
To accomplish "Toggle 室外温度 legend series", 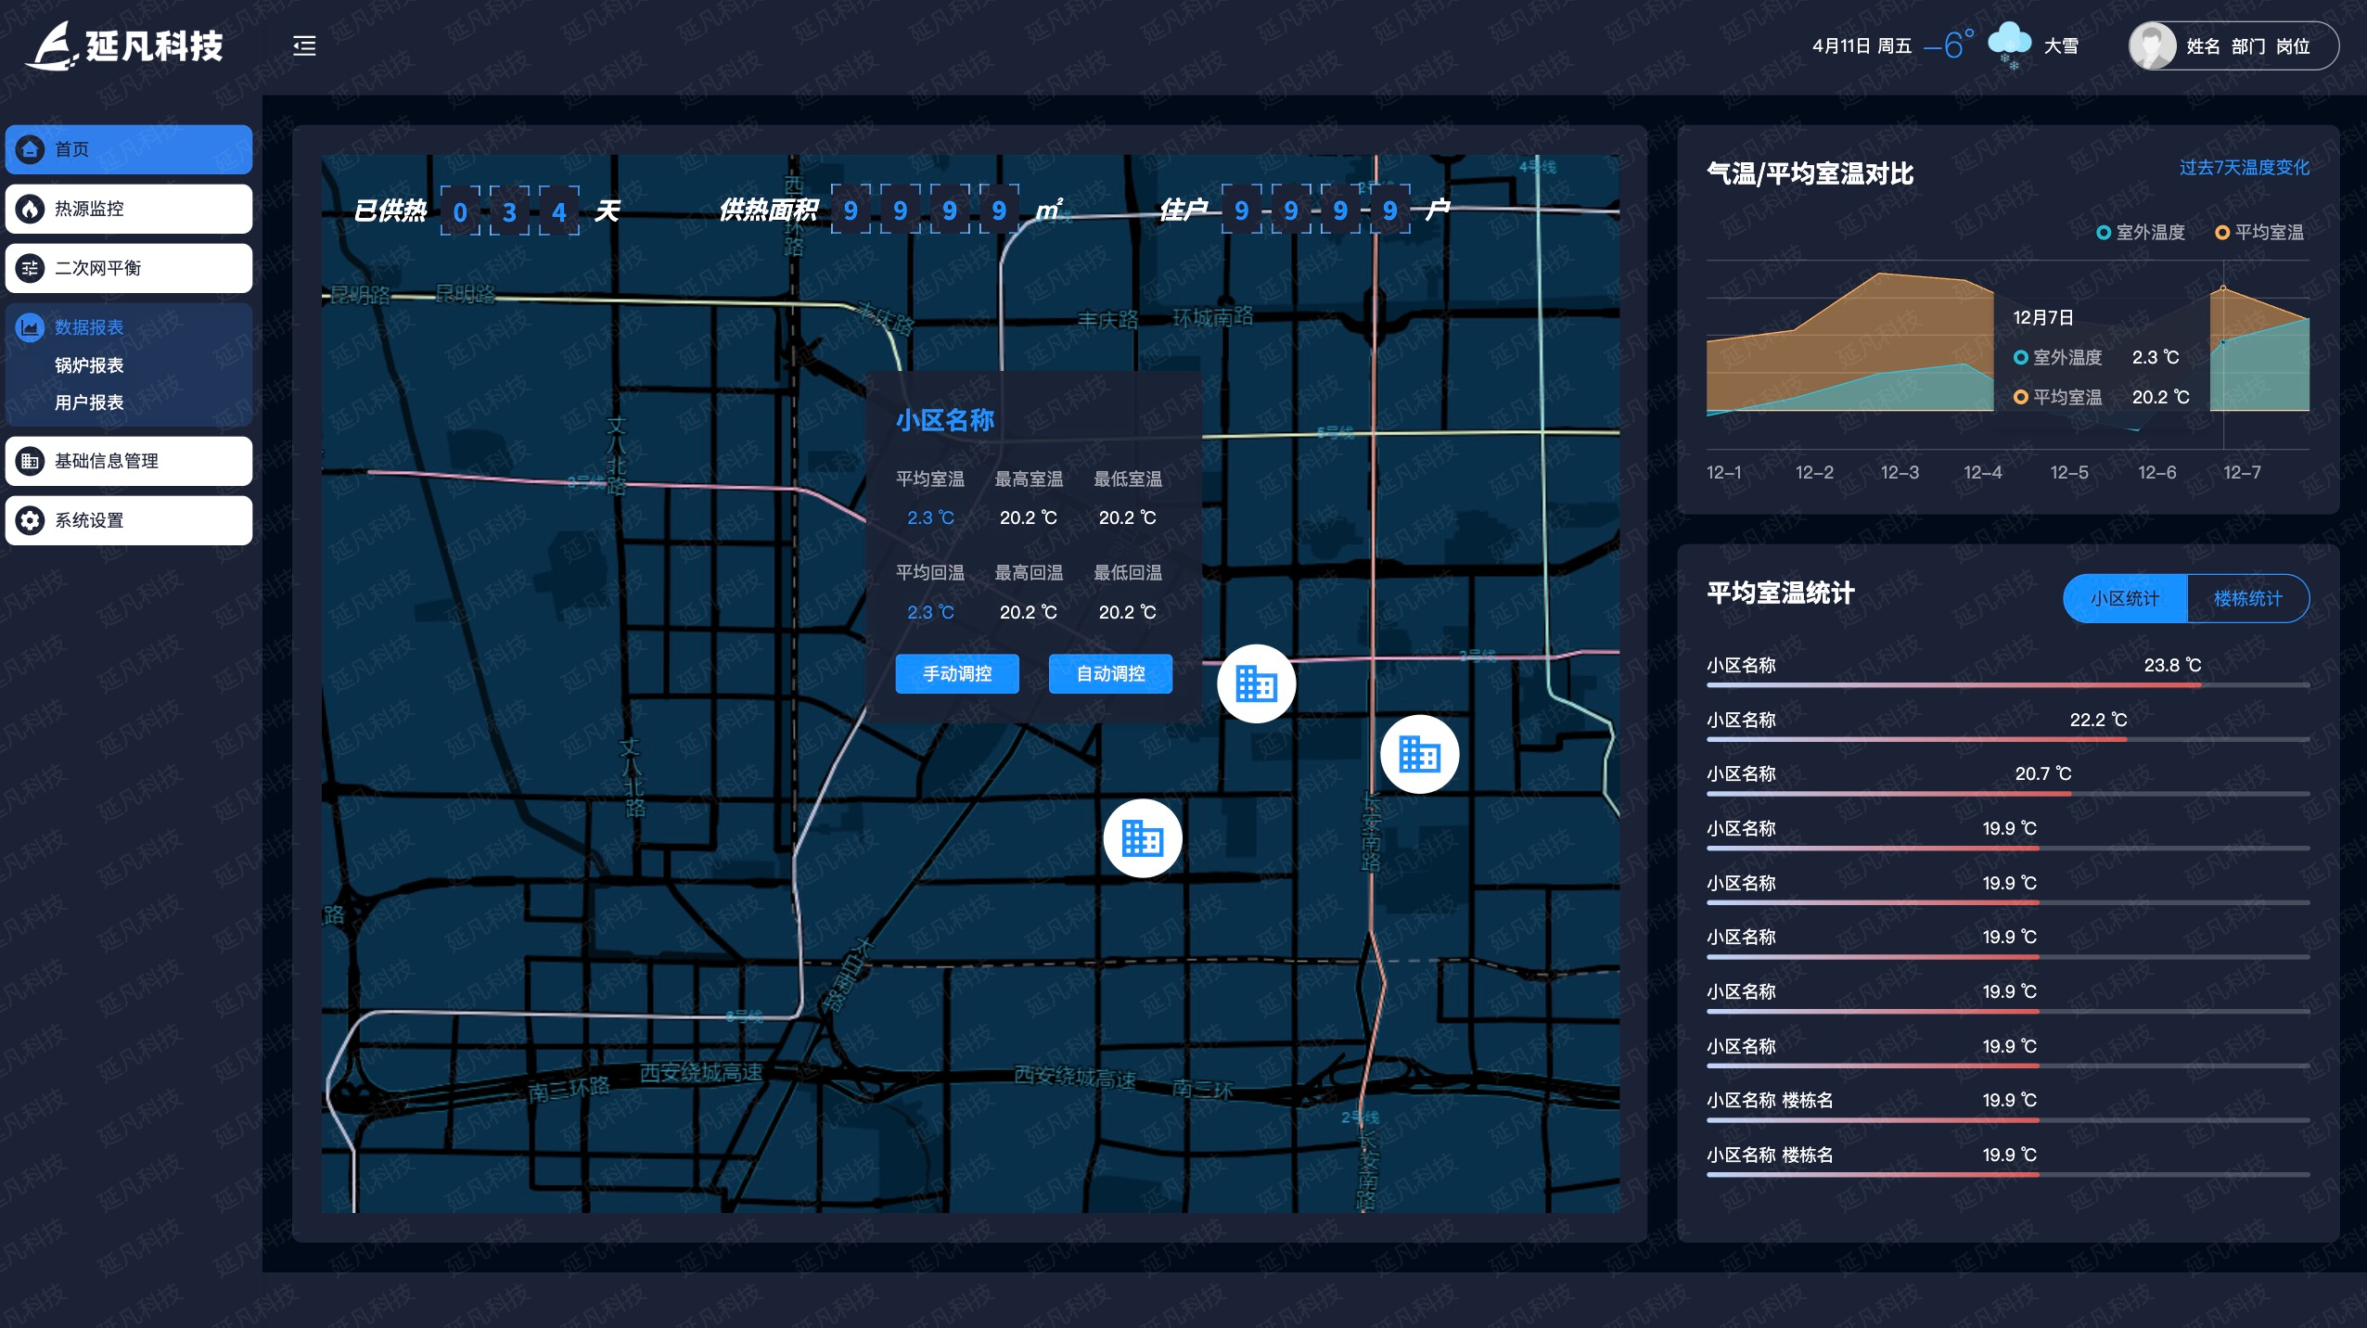I will point(2141,233).
